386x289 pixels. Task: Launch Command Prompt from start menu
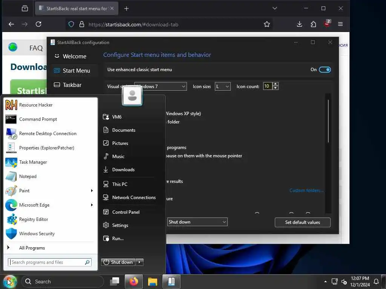pos(51,119)
